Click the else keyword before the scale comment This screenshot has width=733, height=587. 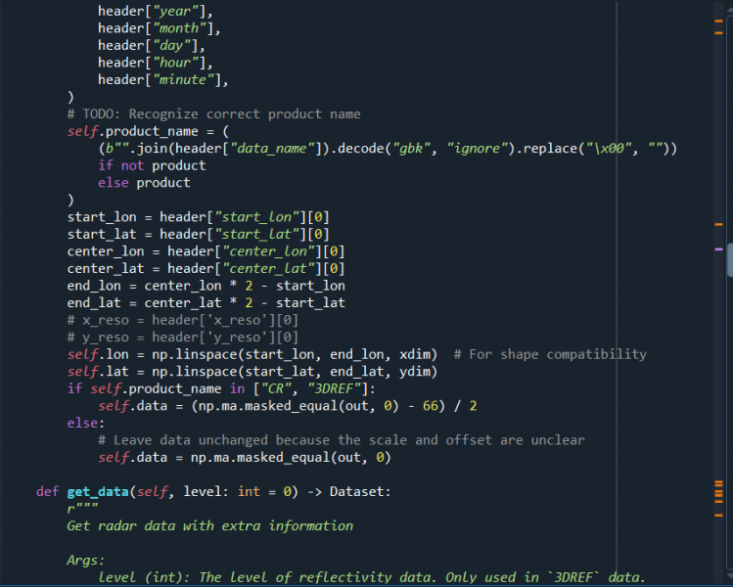tap(84, 423)
